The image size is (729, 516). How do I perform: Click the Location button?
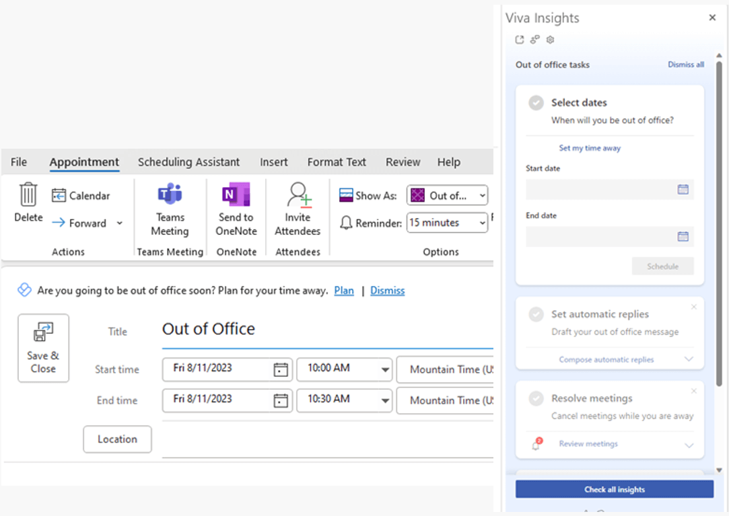(x=117, y=439)
